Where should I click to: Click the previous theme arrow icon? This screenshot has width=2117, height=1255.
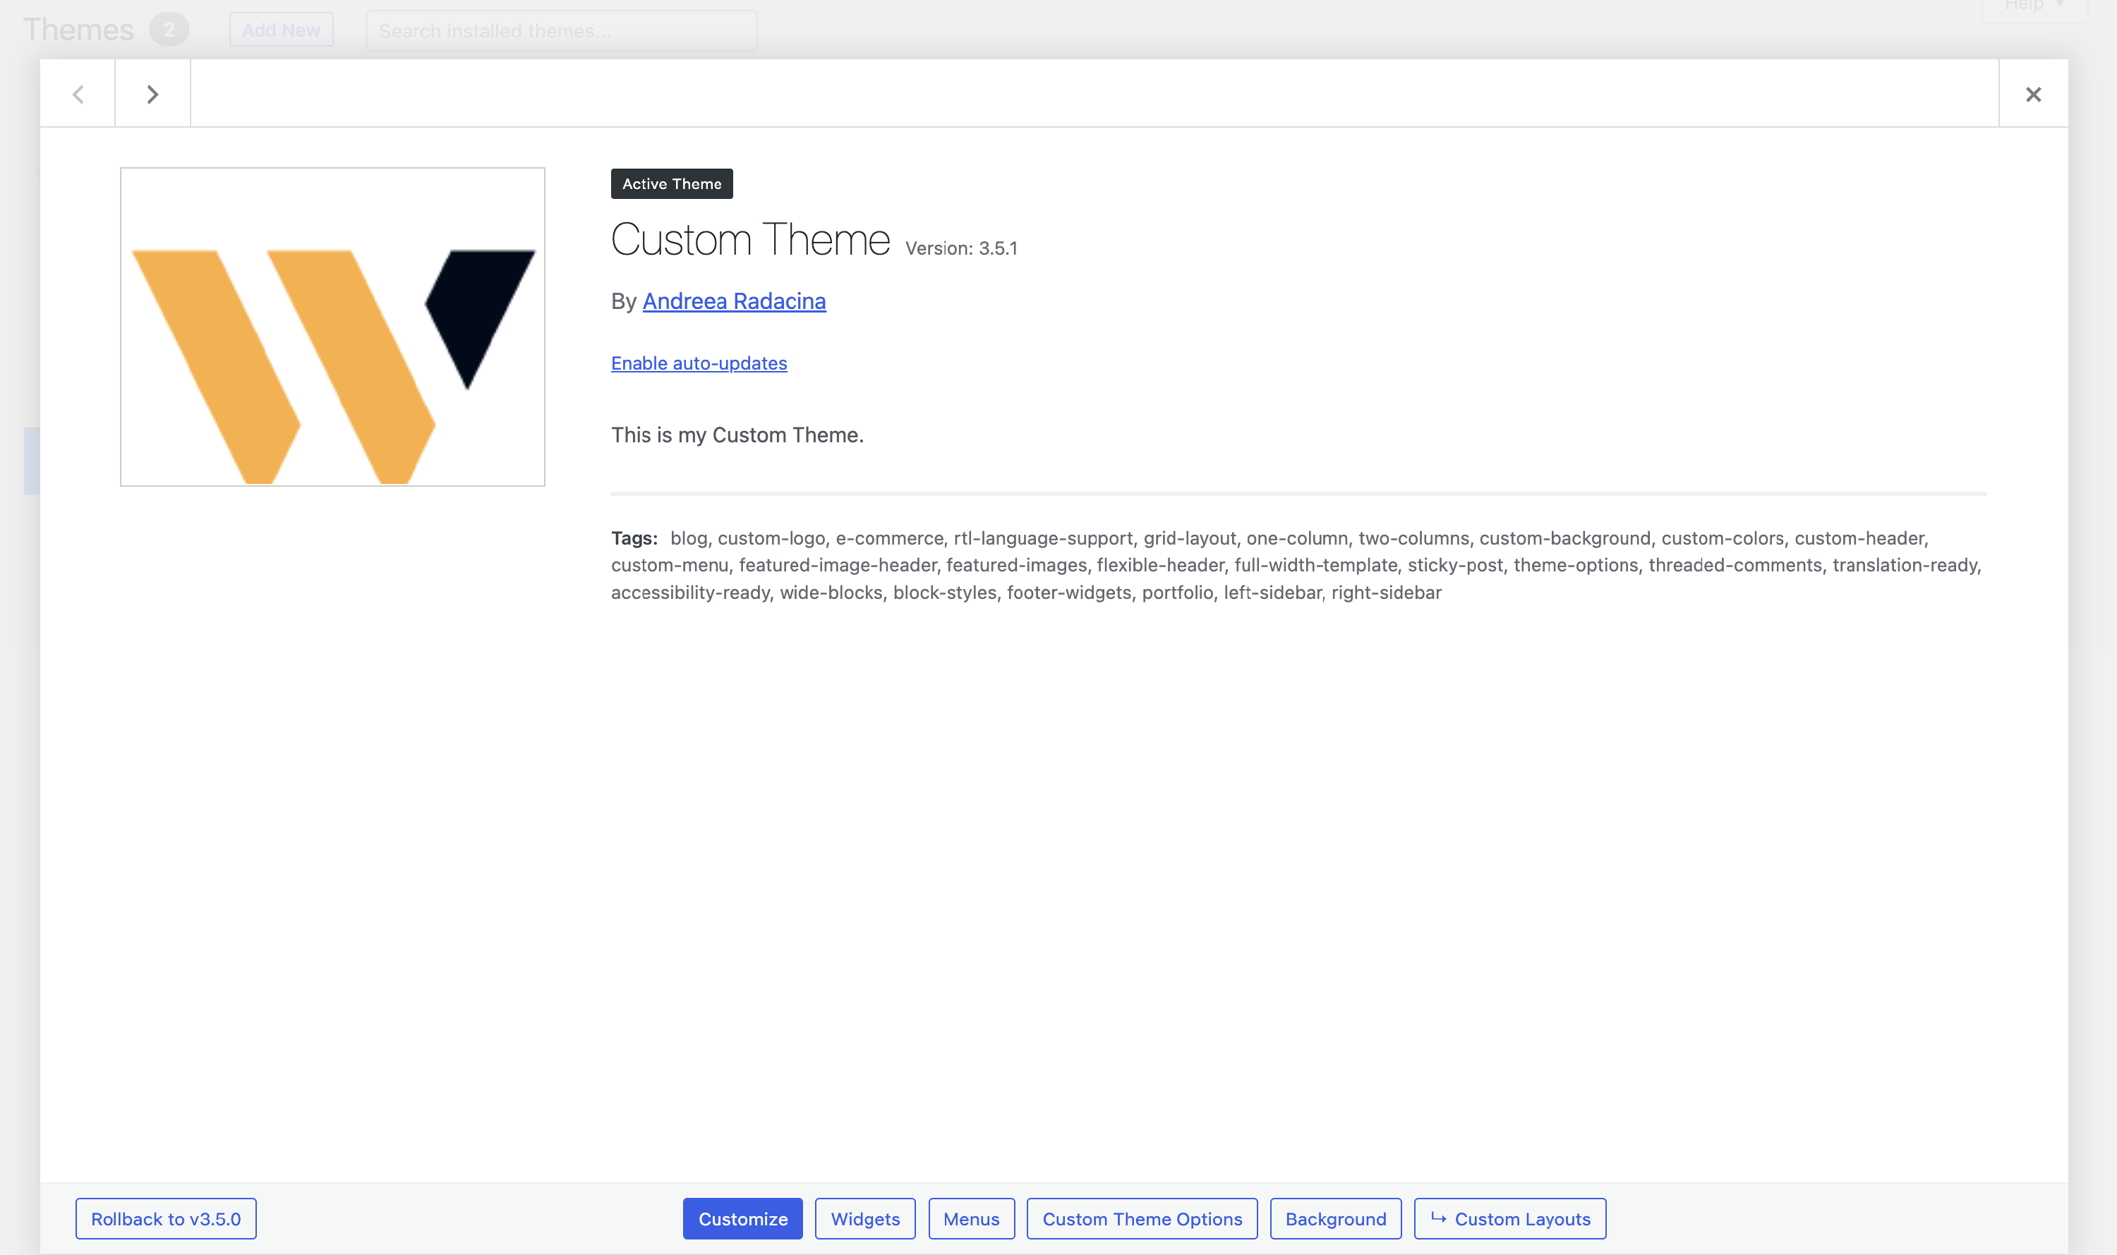coord(78,94)
